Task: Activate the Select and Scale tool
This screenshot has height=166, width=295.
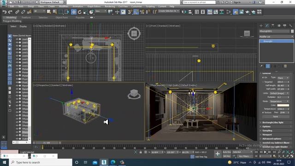Action: [x=86, y=12]
